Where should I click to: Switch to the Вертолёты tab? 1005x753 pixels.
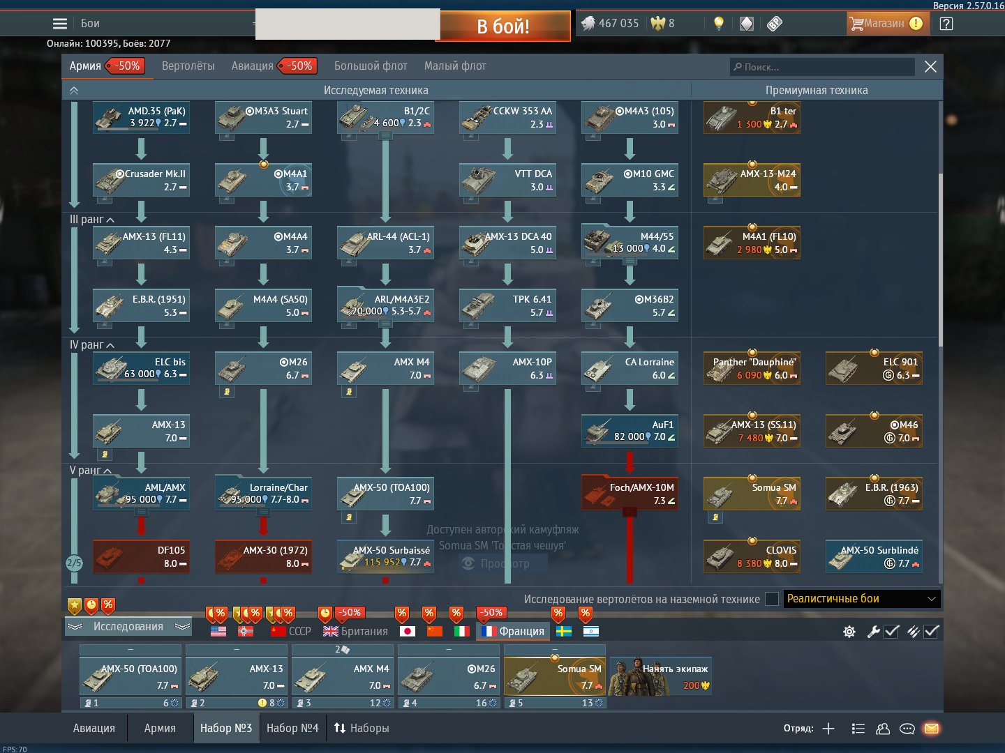(188, 66)
